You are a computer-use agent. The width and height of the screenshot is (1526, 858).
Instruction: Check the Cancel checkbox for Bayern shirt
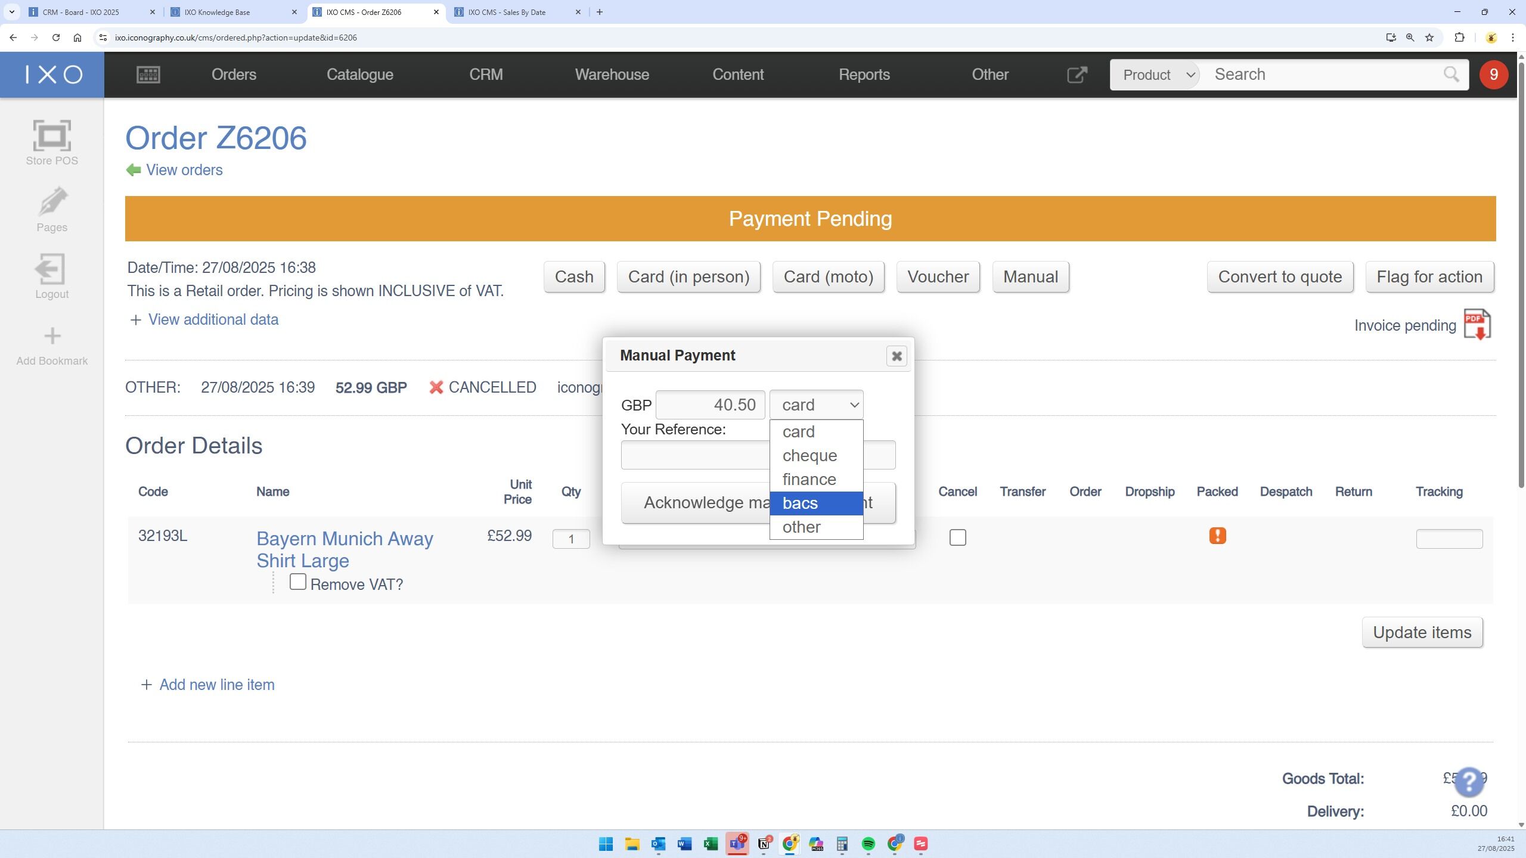point(957,537)
